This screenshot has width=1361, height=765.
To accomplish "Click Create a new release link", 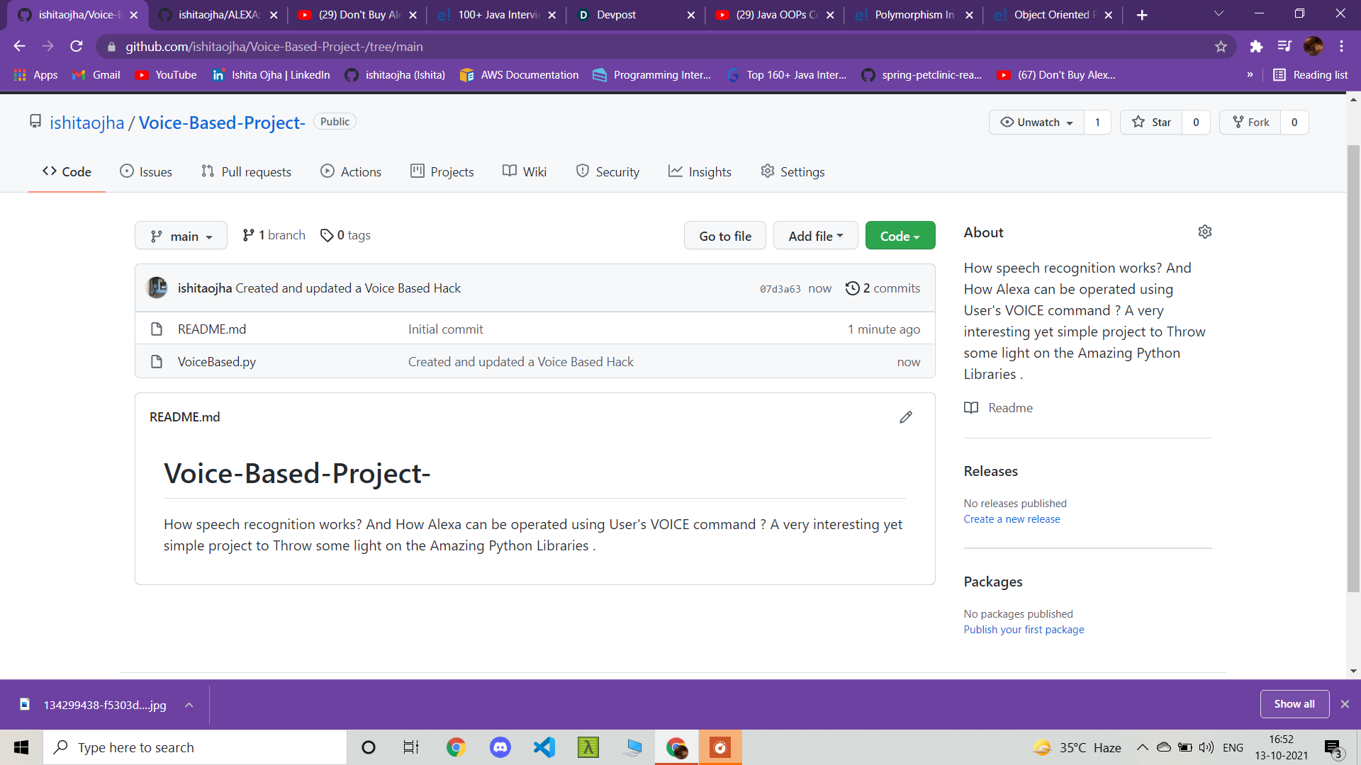I will click(1012, 519).
